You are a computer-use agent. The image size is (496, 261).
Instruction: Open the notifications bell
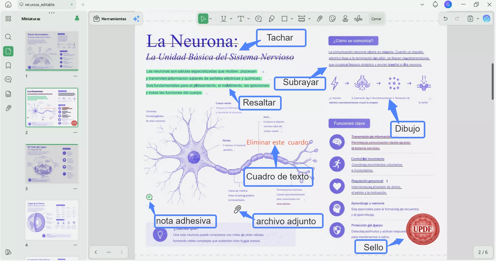[x=435, y=4]
